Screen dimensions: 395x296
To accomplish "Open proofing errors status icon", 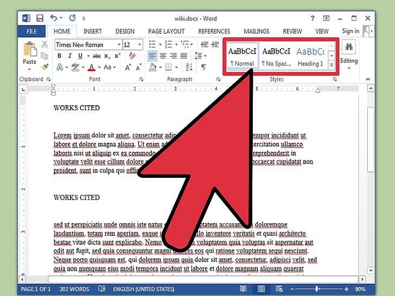I will coord(102,289).
